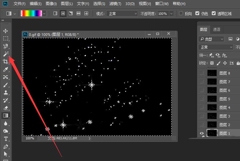This screenshot has height=161, width=240.
Task: Click the unify layer style fx icon
Action: [x=225, y=55]
